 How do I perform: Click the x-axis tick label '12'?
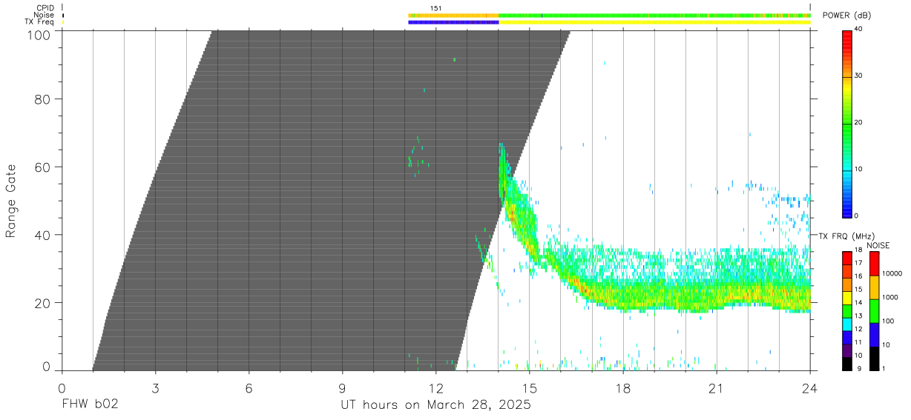[x=435, y=387]
